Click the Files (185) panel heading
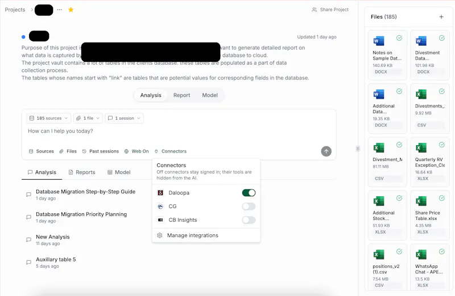The width and height of the screenshot is (455, 296). tap(383, 17)
